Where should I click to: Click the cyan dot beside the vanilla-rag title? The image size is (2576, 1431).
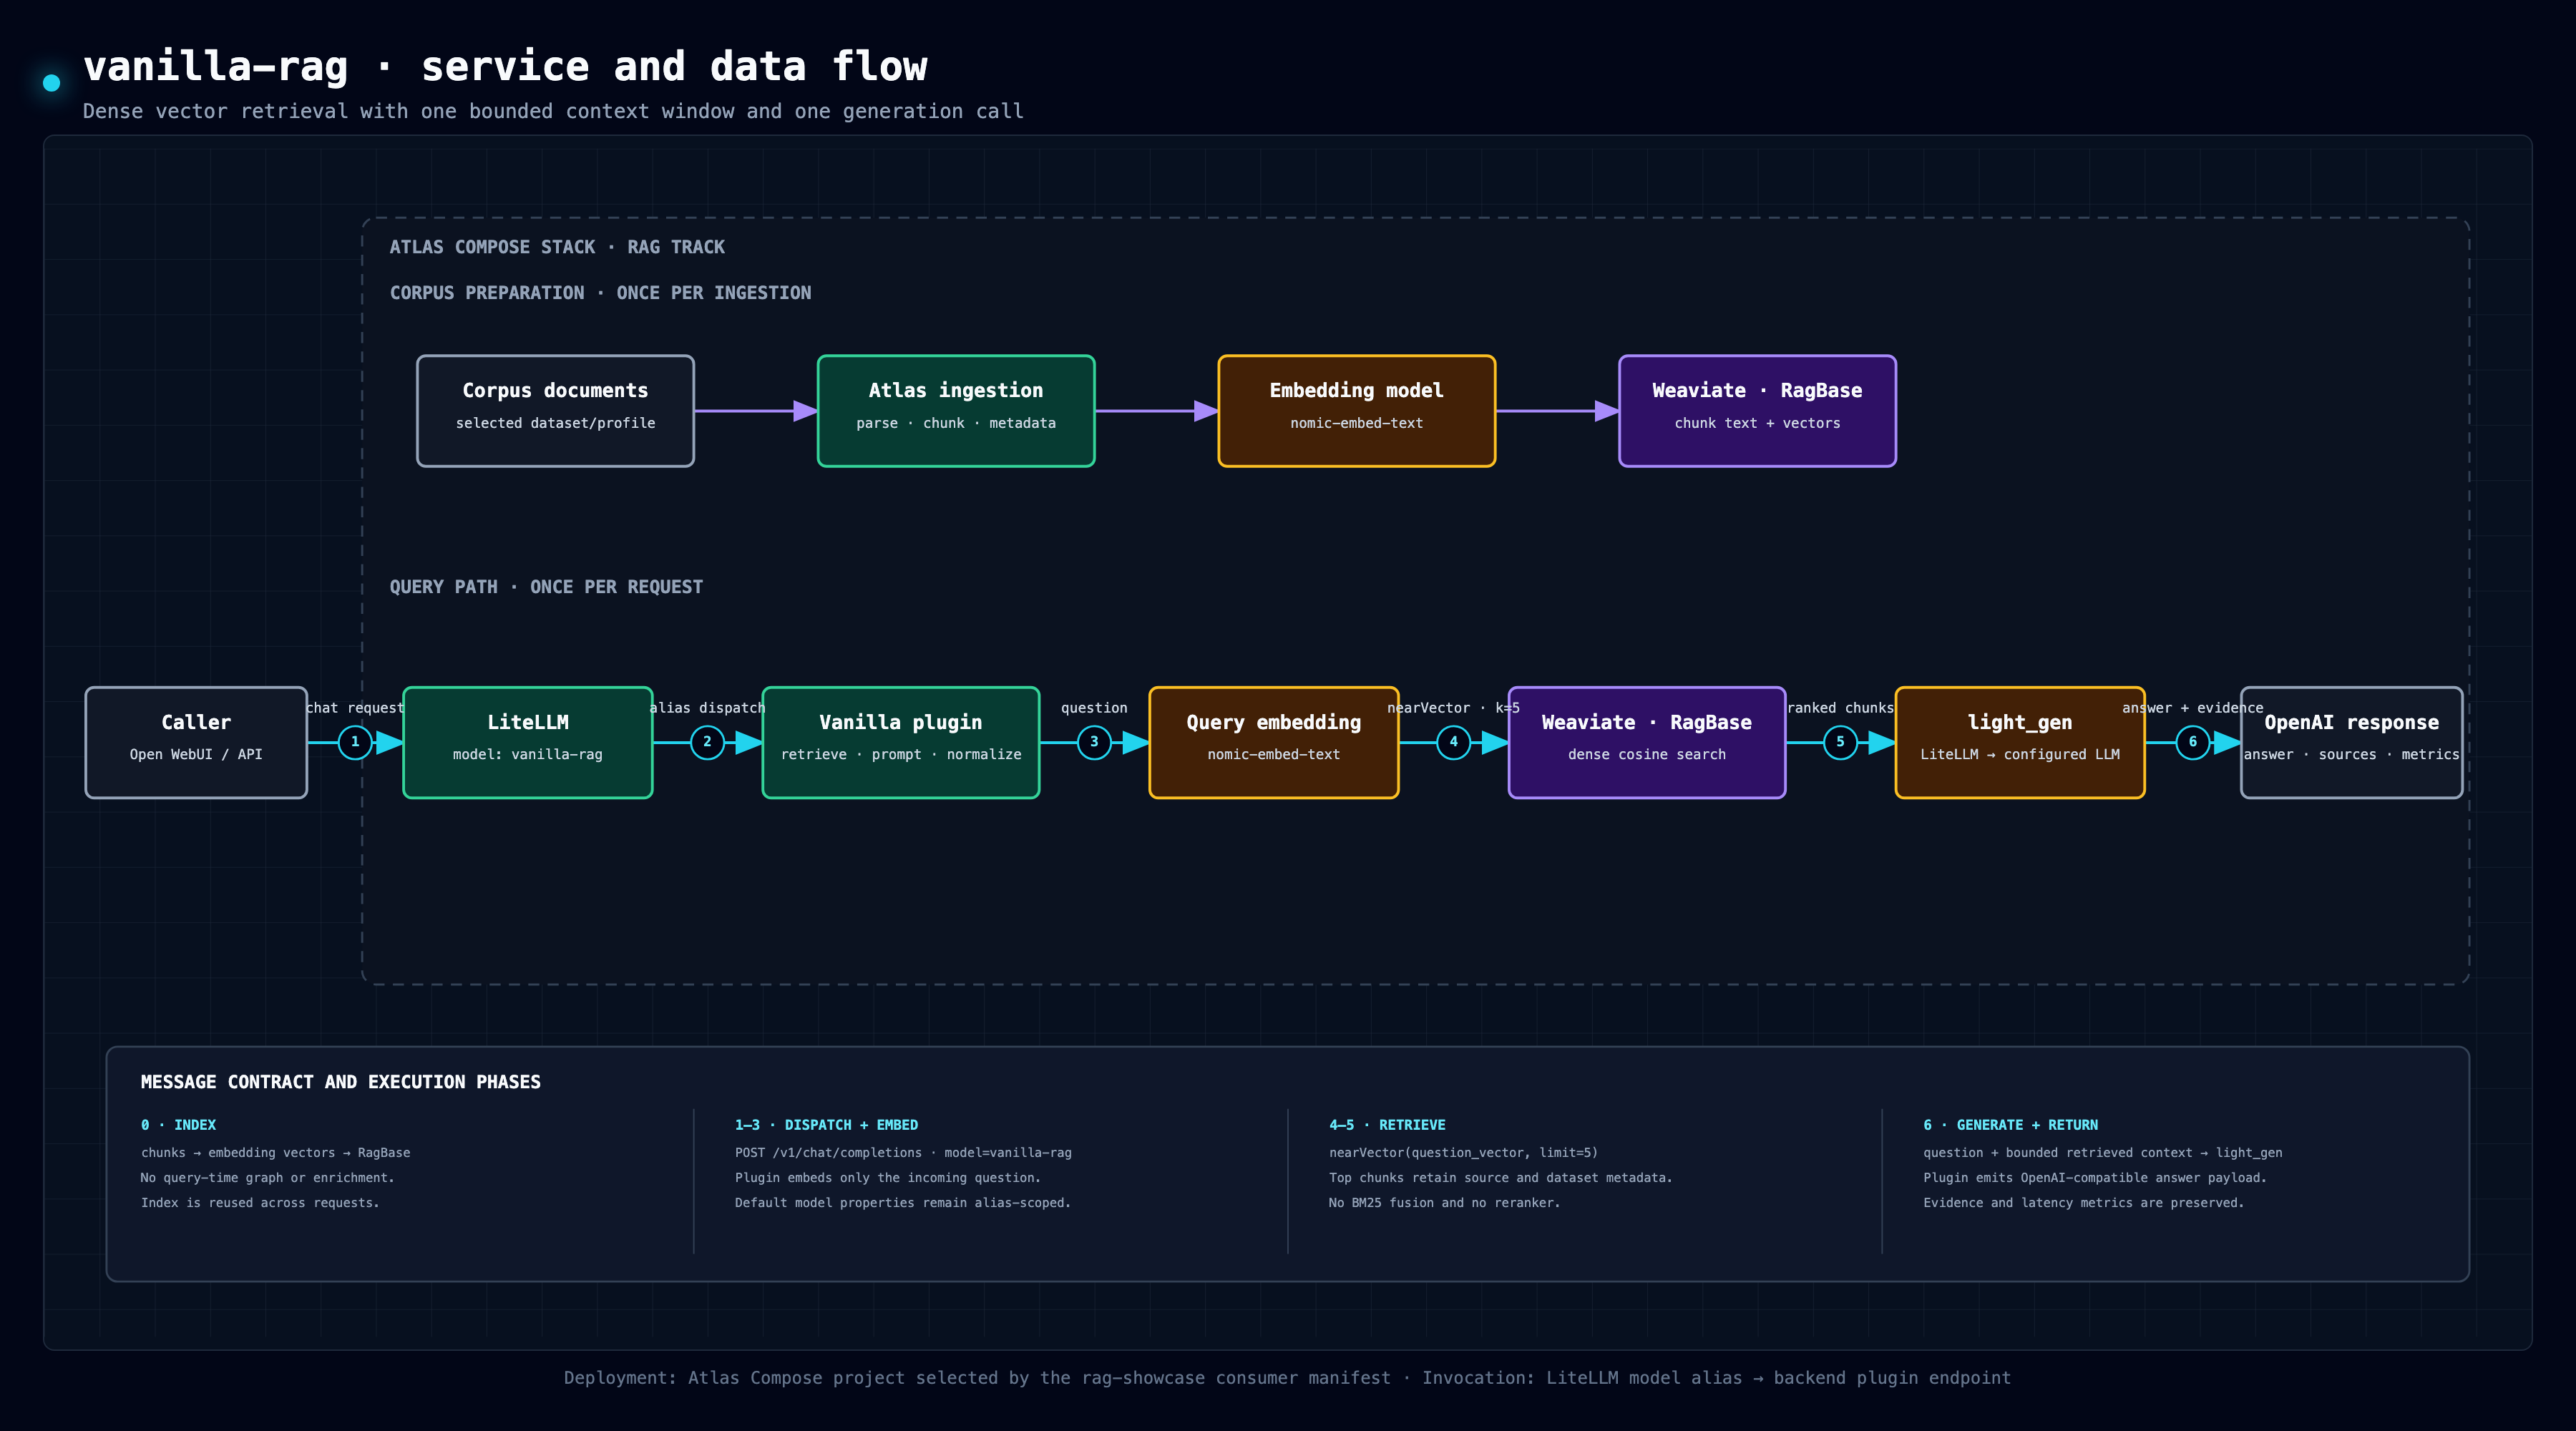[x=52, y=83]
